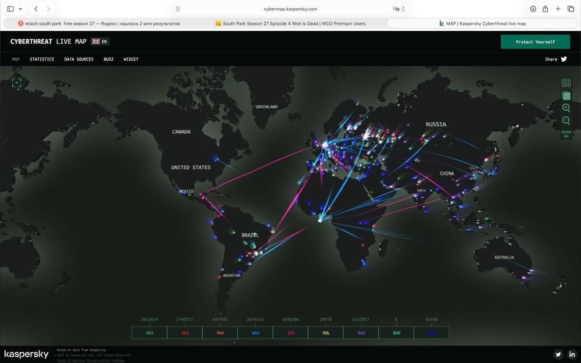The width and height of the screenshot is (581, 363).
Task: Zoom in with the magnifier plus icon
Action: coord(566,108)
